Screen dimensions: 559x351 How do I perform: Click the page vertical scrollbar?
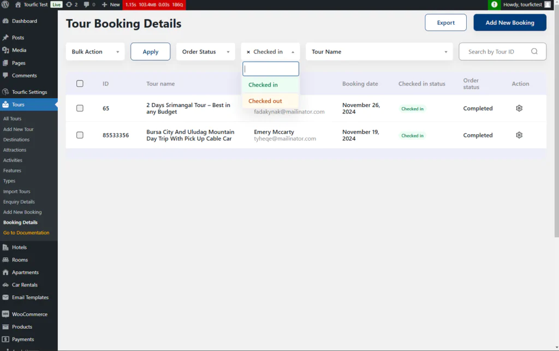(x=556, y=121)
